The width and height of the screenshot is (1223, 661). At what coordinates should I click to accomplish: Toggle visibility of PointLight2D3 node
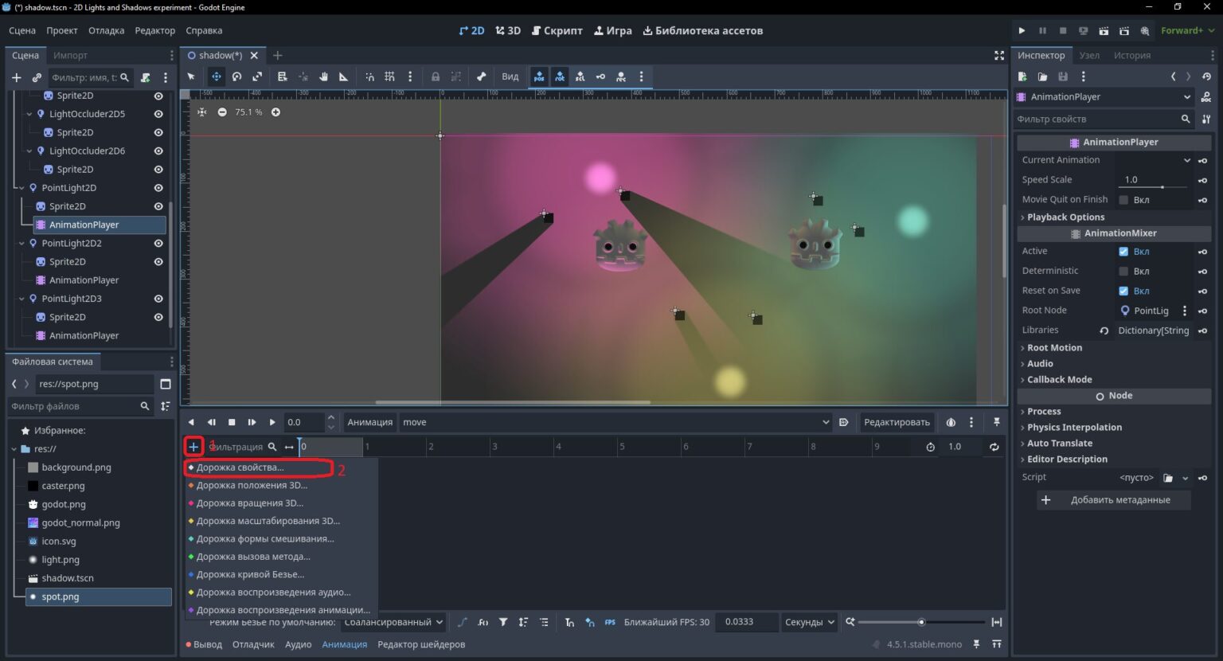tap(158, 299)
